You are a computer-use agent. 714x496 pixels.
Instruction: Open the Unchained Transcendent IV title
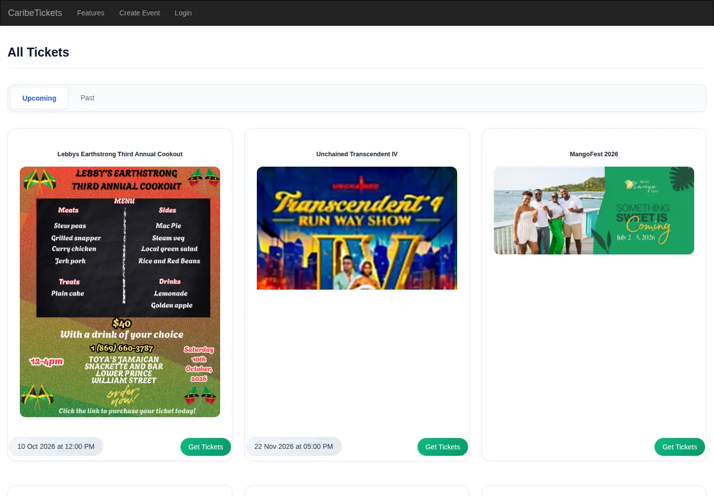[357, 154]
